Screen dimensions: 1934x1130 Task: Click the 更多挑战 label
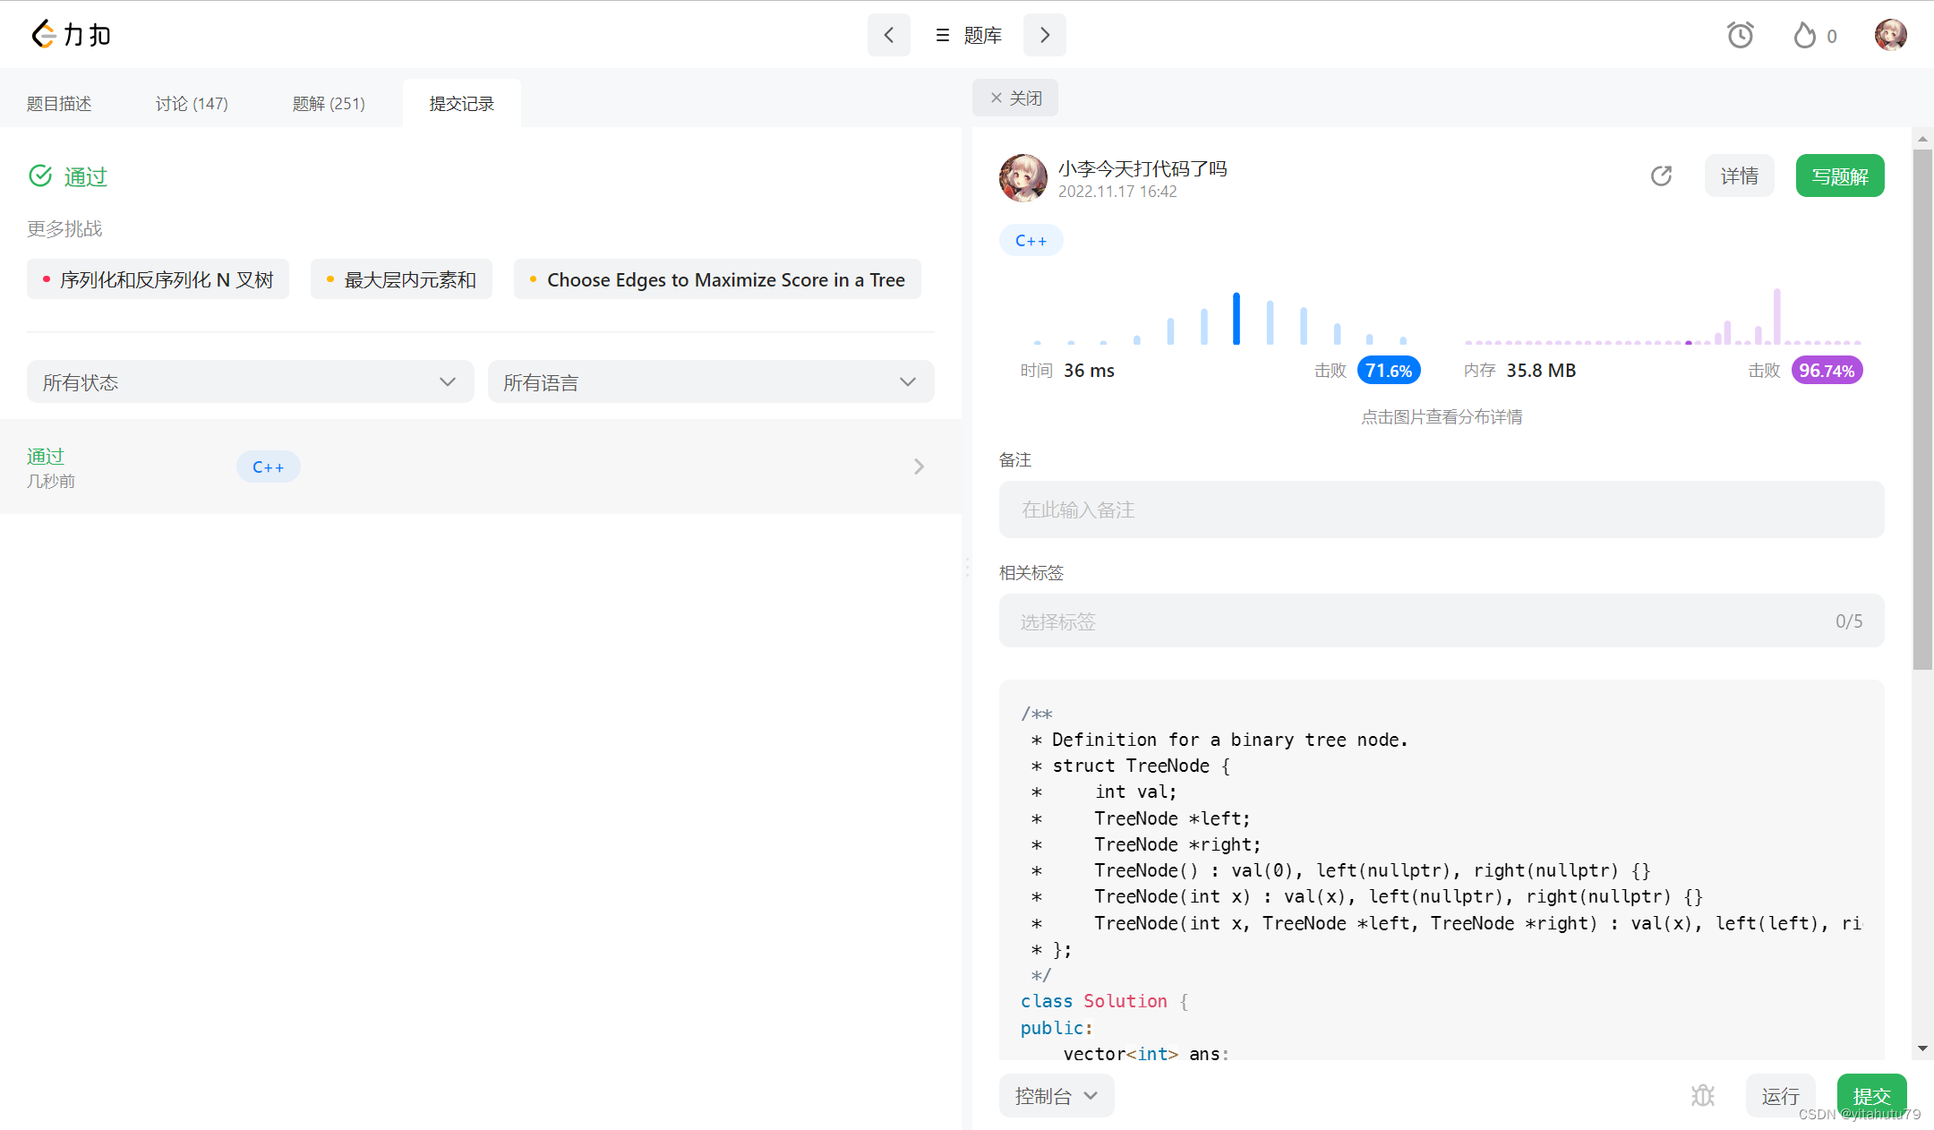64,228
